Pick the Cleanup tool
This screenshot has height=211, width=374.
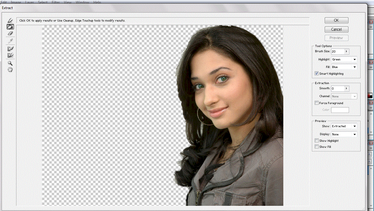[10, 48]
